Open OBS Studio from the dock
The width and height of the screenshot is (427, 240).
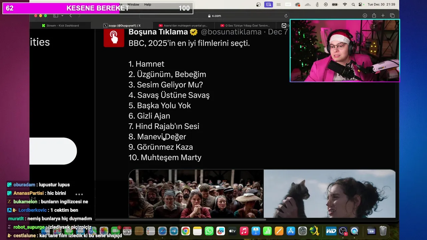343,231
